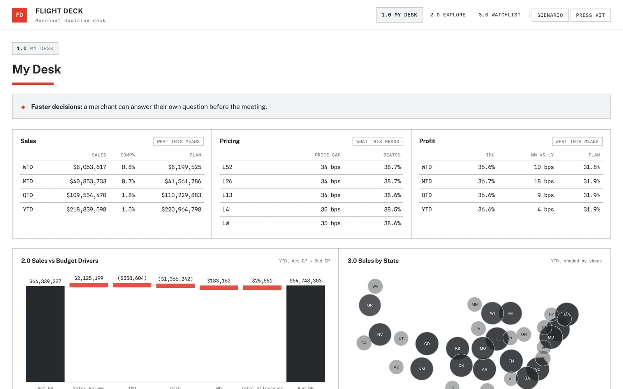Open What This Means for Pricing
623x389 pixels.
(378, 142)
